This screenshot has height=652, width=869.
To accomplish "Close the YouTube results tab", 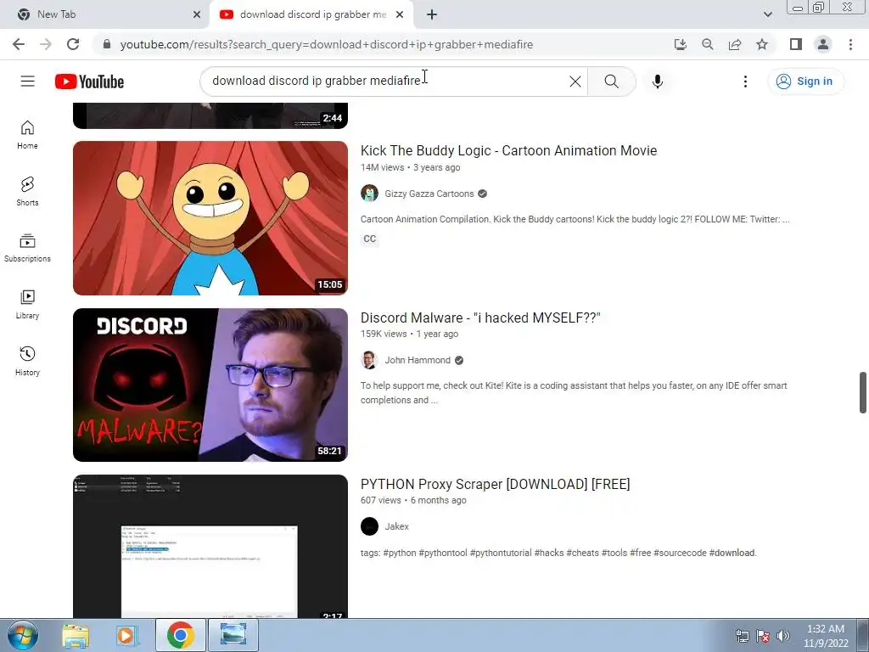I will pos(400,14).
